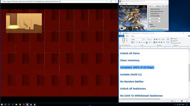
Task: Click the line spacing icon
Action: click(163, 39)
